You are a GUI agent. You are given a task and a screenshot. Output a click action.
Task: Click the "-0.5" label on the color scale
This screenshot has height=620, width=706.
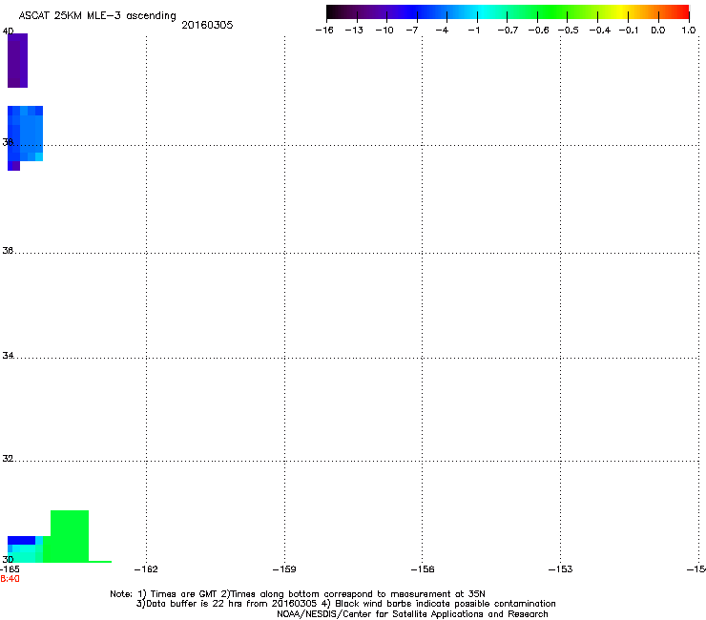click(x=568, y=31)
